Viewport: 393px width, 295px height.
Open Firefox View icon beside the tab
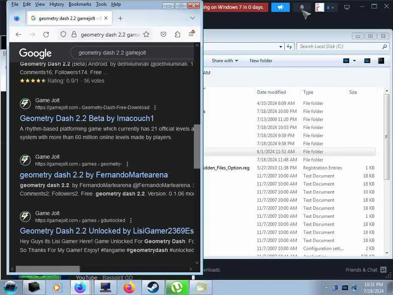(17, 18)
